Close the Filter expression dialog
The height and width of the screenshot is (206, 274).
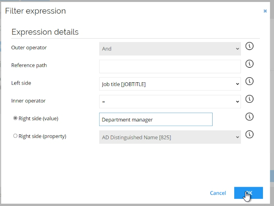265,11
